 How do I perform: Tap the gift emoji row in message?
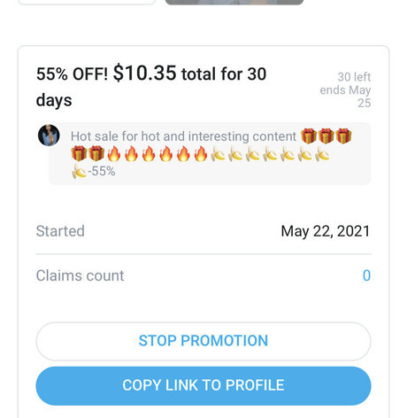click(326, 136)
